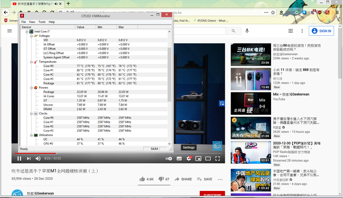Click the picture-in-picture overlay icon on video
The width and height of the screenshot is (343, 198).
point(222,103)
